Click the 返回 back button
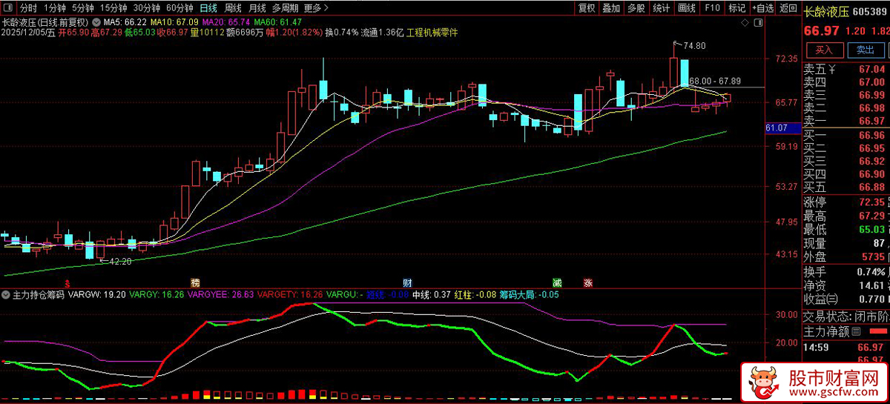 [x=788, y=8]
